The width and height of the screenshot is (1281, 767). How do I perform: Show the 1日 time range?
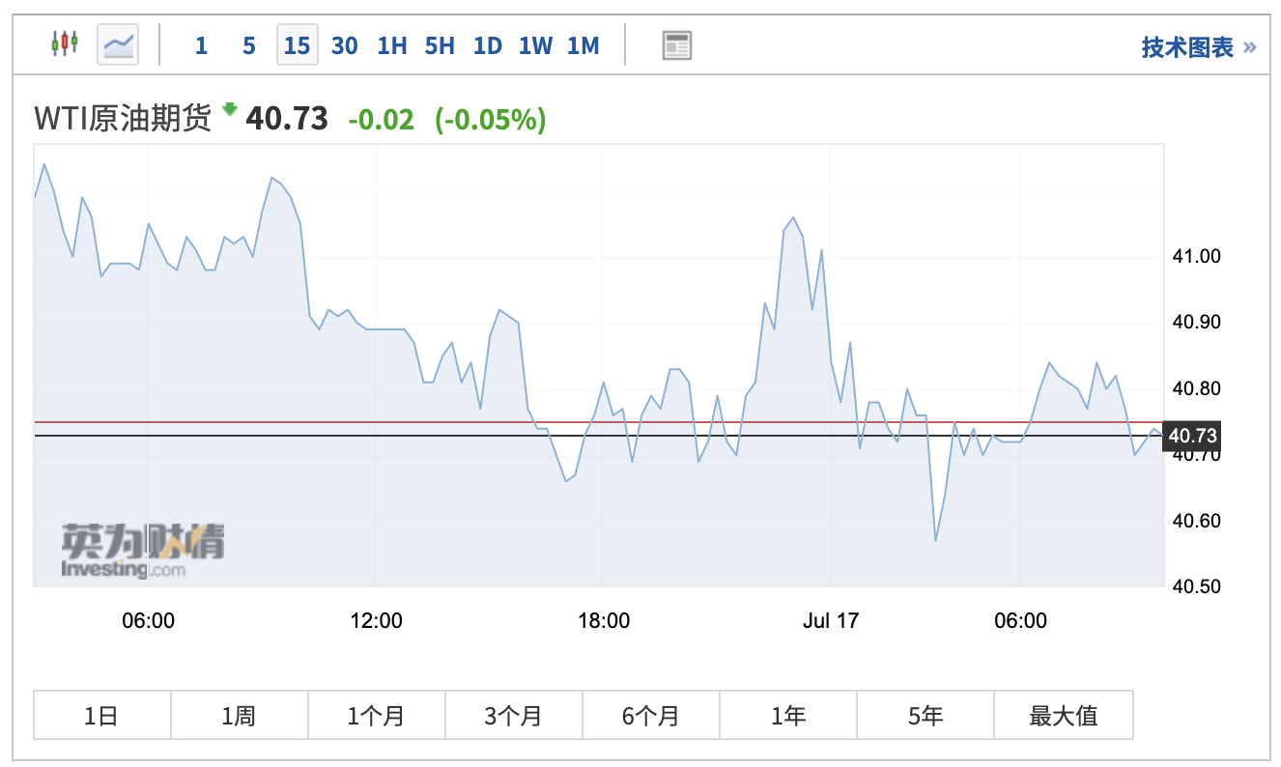pyautogui.click(x=101, y=716)
